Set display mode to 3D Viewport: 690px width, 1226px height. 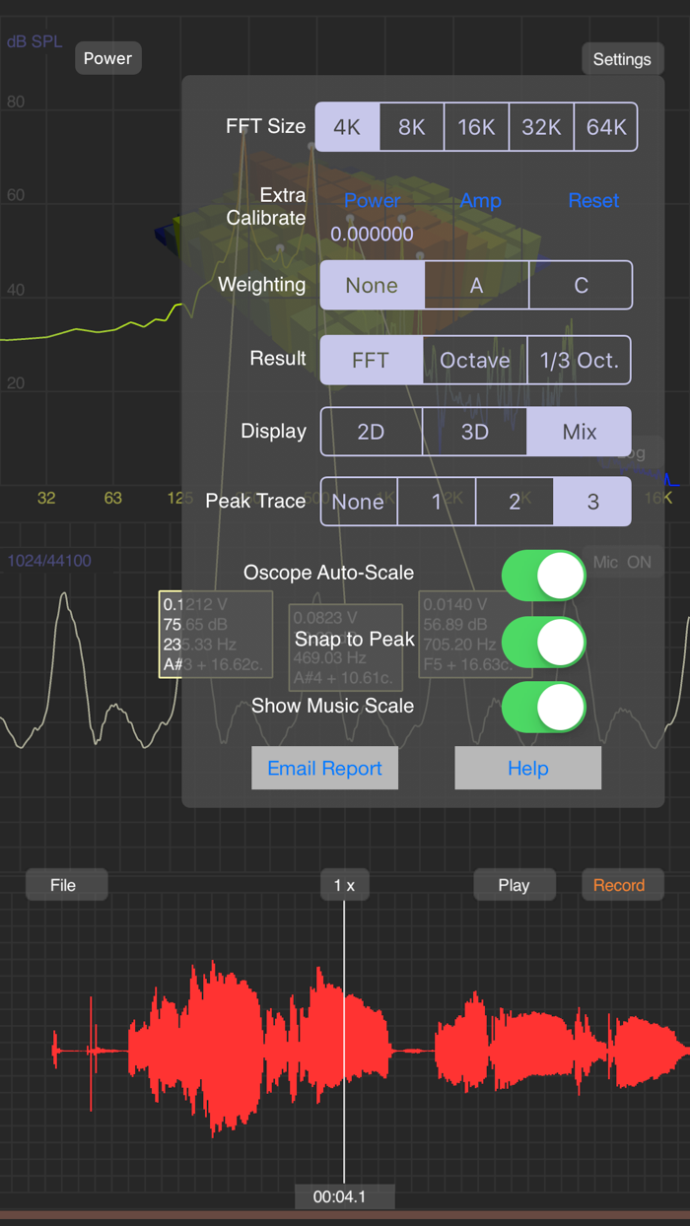[475, 431]
